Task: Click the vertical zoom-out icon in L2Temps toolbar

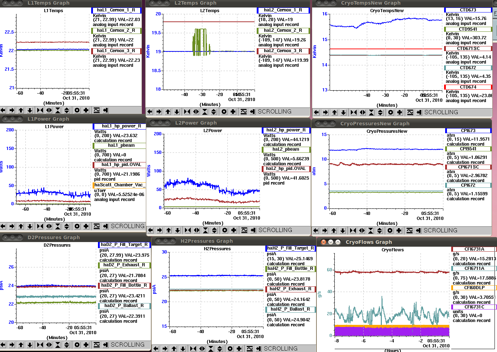Action: (214, 112)
